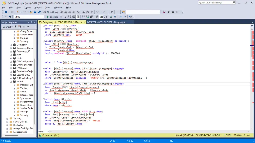The image size is (255, 143).
Task: Click the New Query toolbar button
Action: 51,12
